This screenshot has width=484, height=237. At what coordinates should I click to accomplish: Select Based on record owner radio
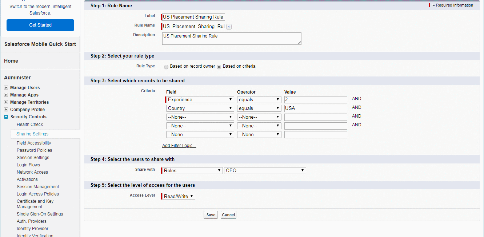[x=166, y=67]
